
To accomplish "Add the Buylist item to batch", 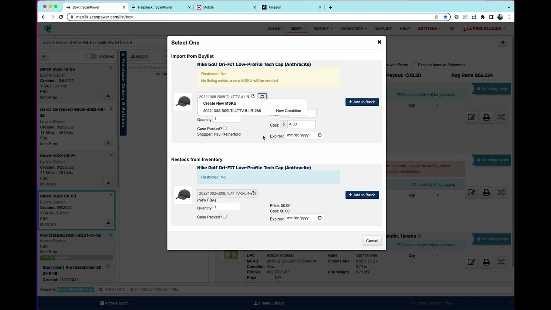I will 362,102.
